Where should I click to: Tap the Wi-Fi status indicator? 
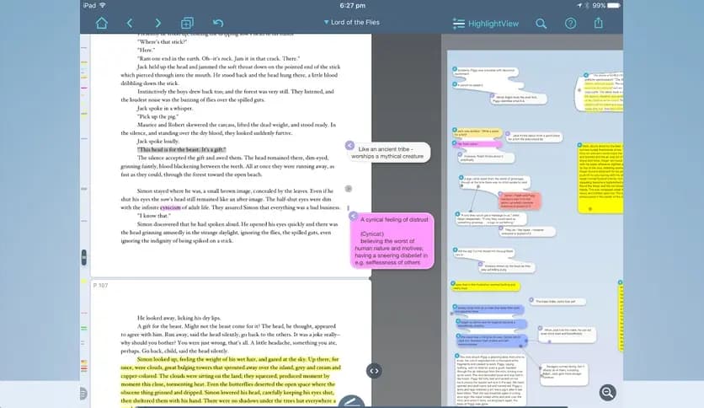click(103, 5)
